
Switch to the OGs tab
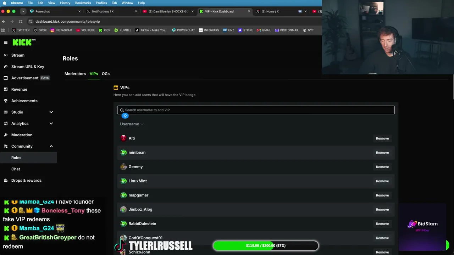click(106, 74)
